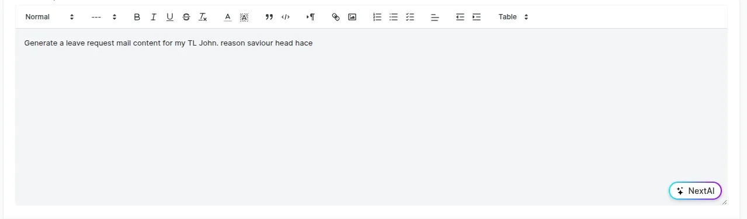Open the font size '---' dropdown
The height and width of the screenshot is (219, 747).
[x=104, y=17]
